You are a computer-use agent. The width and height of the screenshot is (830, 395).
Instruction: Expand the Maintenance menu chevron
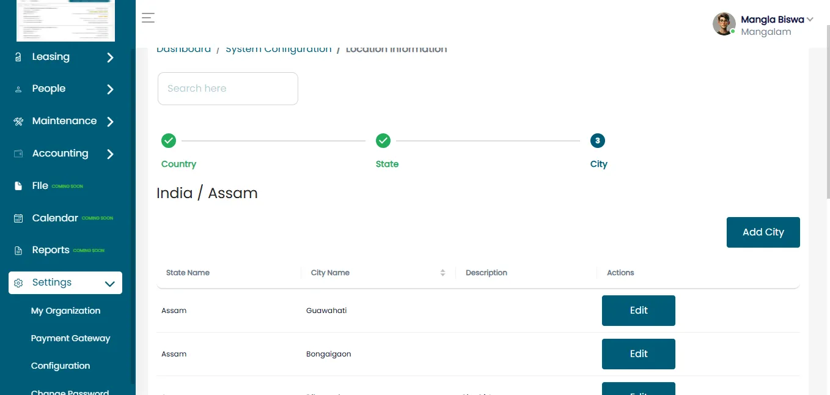110,122
